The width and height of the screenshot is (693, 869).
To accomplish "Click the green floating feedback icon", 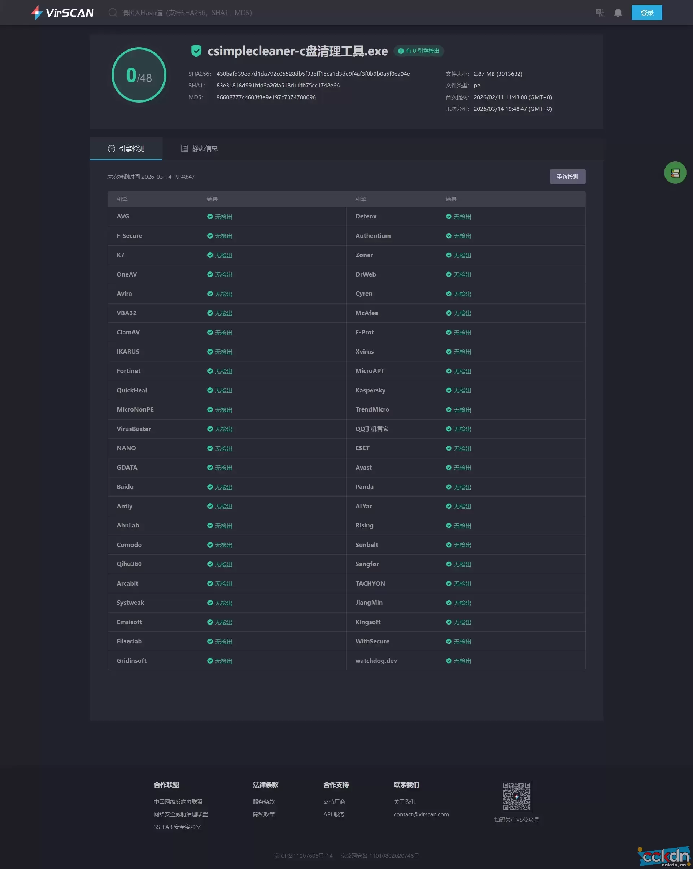I will pos(675,173).
